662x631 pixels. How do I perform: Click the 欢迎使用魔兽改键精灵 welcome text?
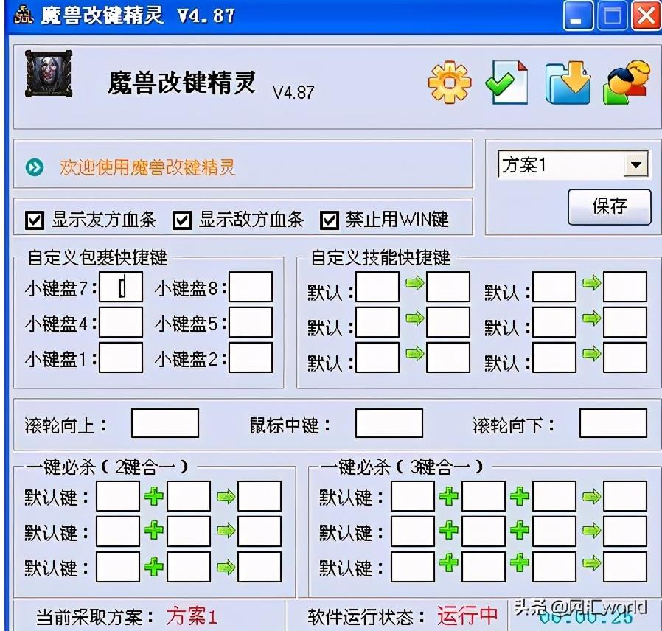coord(147,167)
